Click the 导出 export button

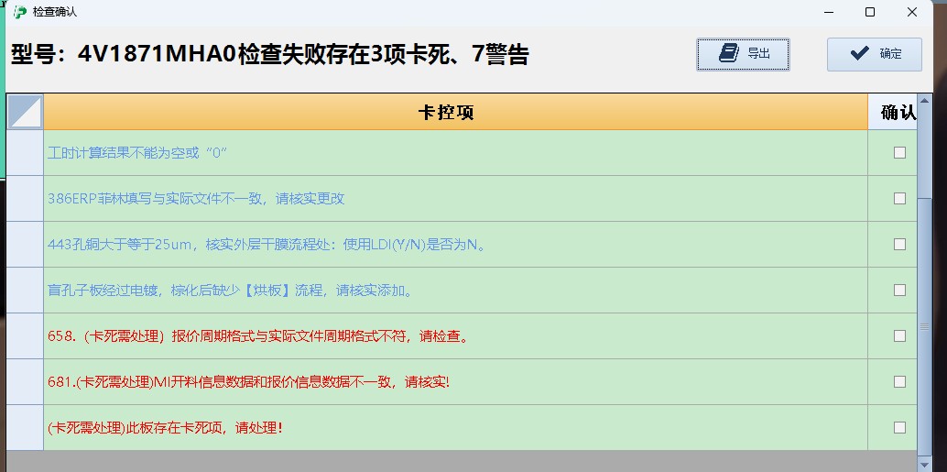743,54
